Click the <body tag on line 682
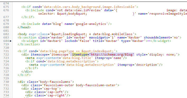This screenshot has height=98, width=187. point(22,34)
